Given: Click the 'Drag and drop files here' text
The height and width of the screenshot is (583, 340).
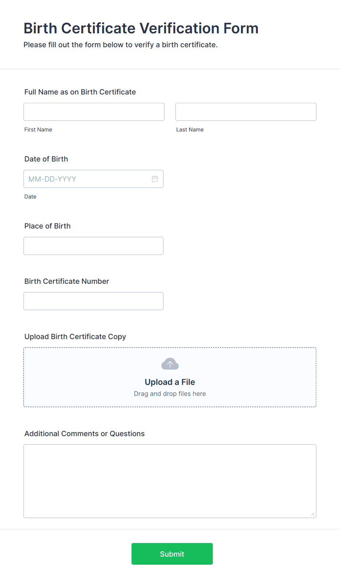Looking at the screenshot, I should pyautogui.click(x=170, y=393).
